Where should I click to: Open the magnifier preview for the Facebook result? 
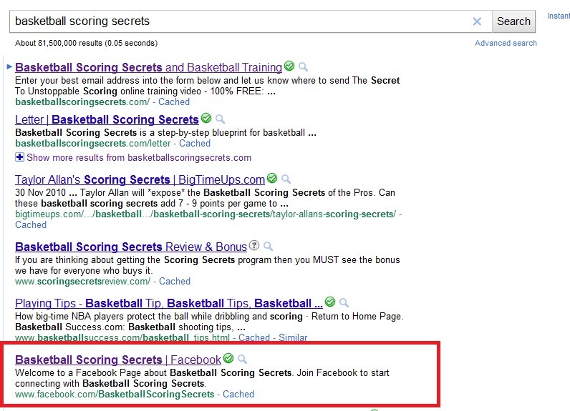243,360
